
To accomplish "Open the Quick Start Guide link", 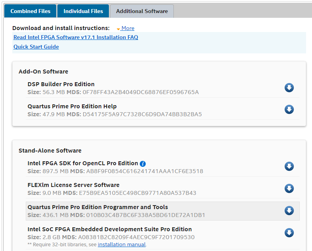I will pyautogui.click(x=36, y=47).
